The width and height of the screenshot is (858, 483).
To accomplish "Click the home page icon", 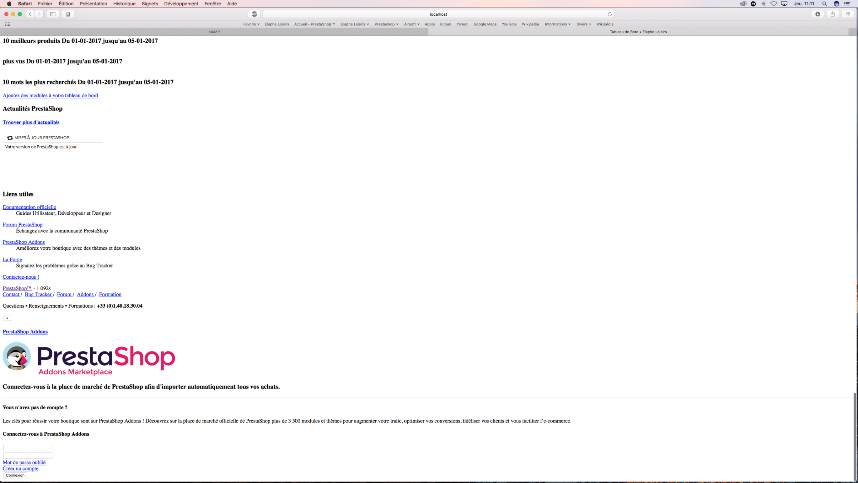I will (68, 14).
